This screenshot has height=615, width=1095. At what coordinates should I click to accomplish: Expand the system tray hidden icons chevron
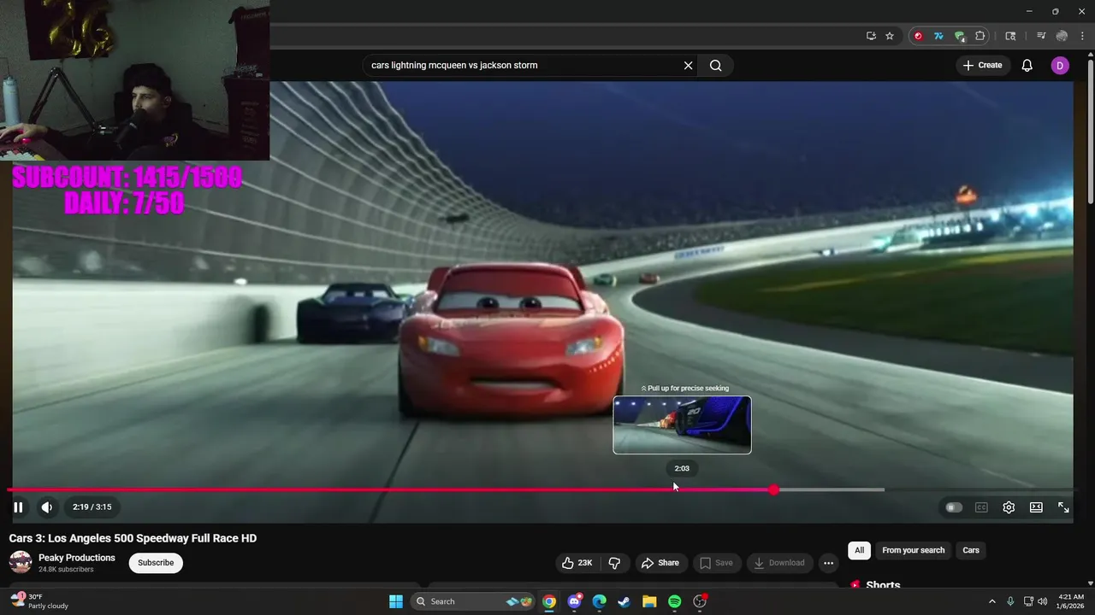click(992, 601)
